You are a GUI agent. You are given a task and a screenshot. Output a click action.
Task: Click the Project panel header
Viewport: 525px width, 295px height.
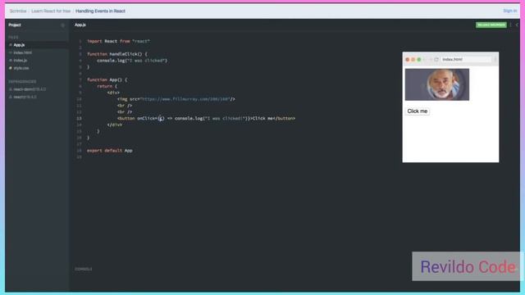15,25
